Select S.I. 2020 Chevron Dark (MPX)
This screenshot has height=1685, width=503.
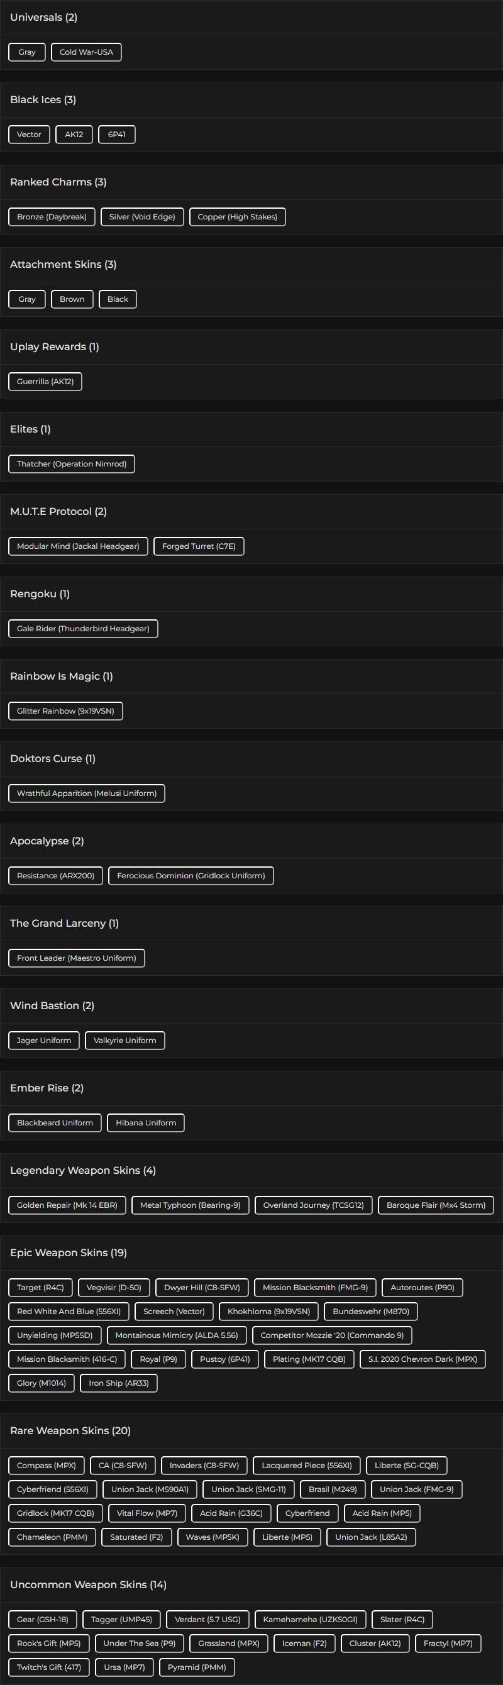423,1360
